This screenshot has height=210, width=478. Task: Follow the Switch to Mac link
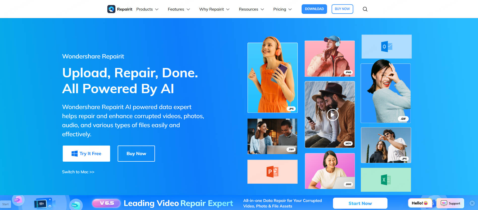click(x=78, y=172)
